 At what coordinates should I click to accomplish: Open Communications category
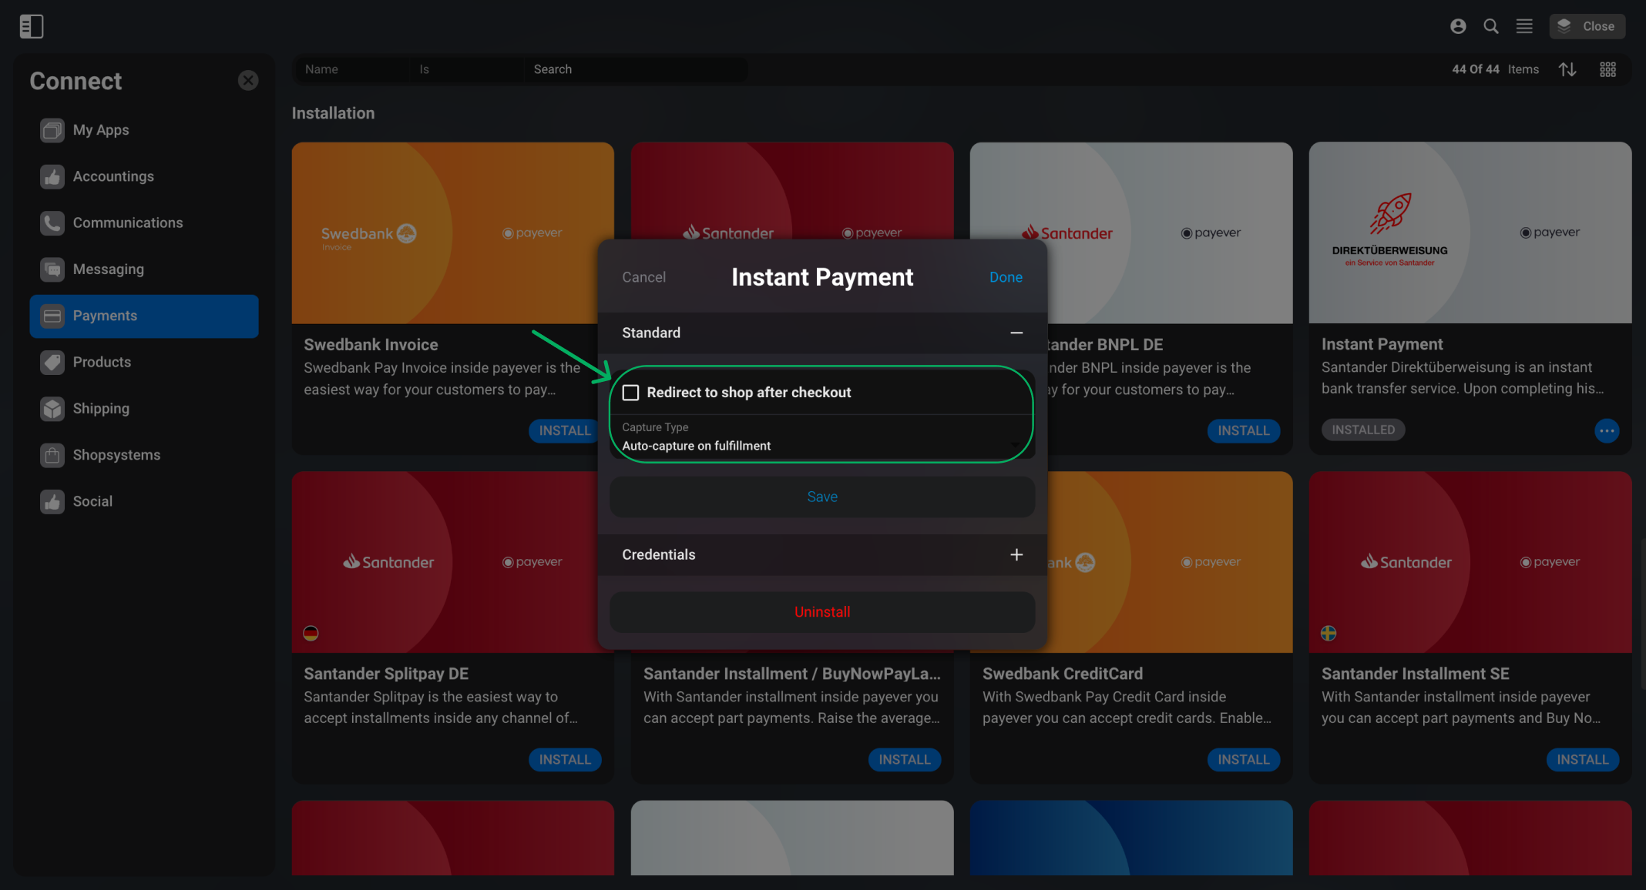click(144, 222)
